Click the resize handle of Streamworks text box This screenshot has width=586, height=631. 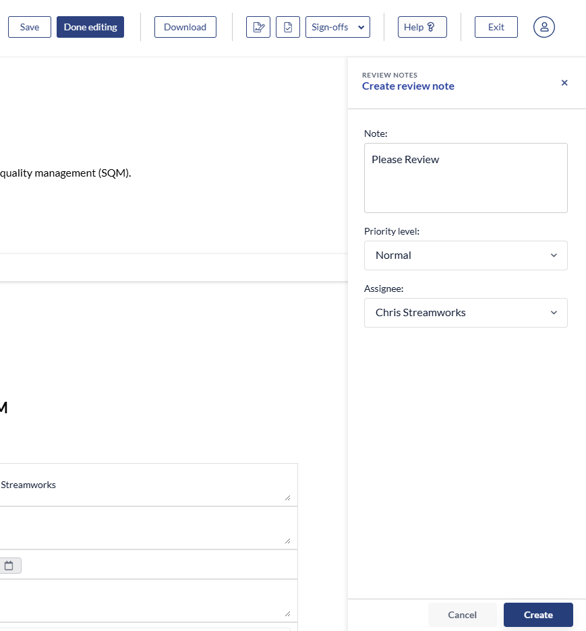pos(287,498)
